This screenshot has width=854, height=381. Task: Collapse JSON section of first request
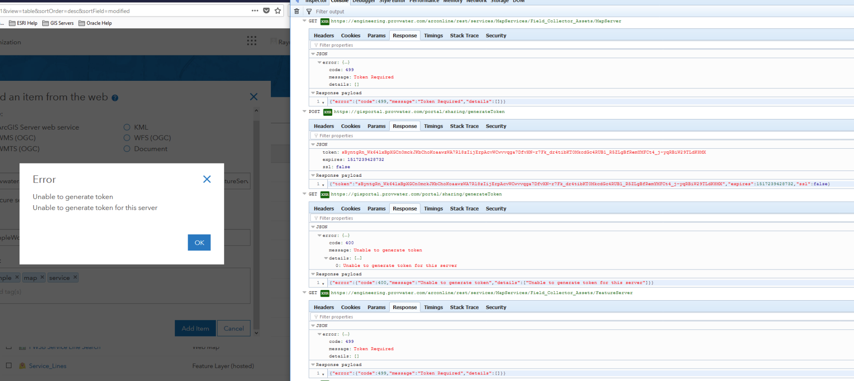coord(313,54)
